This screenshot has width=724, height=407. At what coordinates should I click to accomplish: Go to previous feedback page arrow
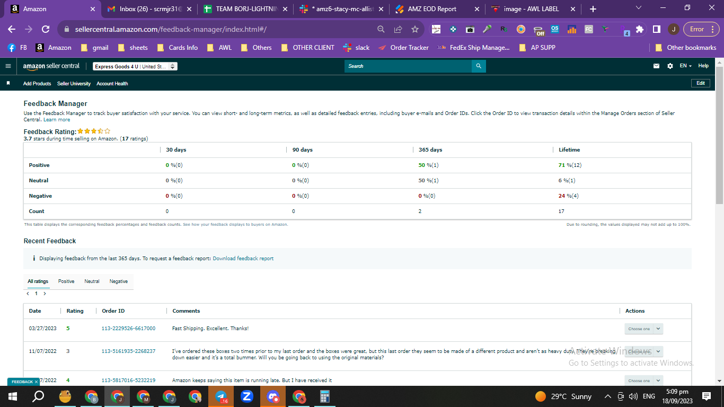click(28, 293)
